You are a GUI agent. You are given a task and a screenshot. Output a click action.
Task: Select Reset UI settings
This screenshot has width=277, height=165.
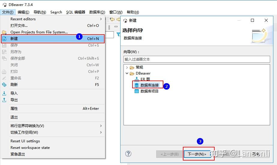coord(53,141)
